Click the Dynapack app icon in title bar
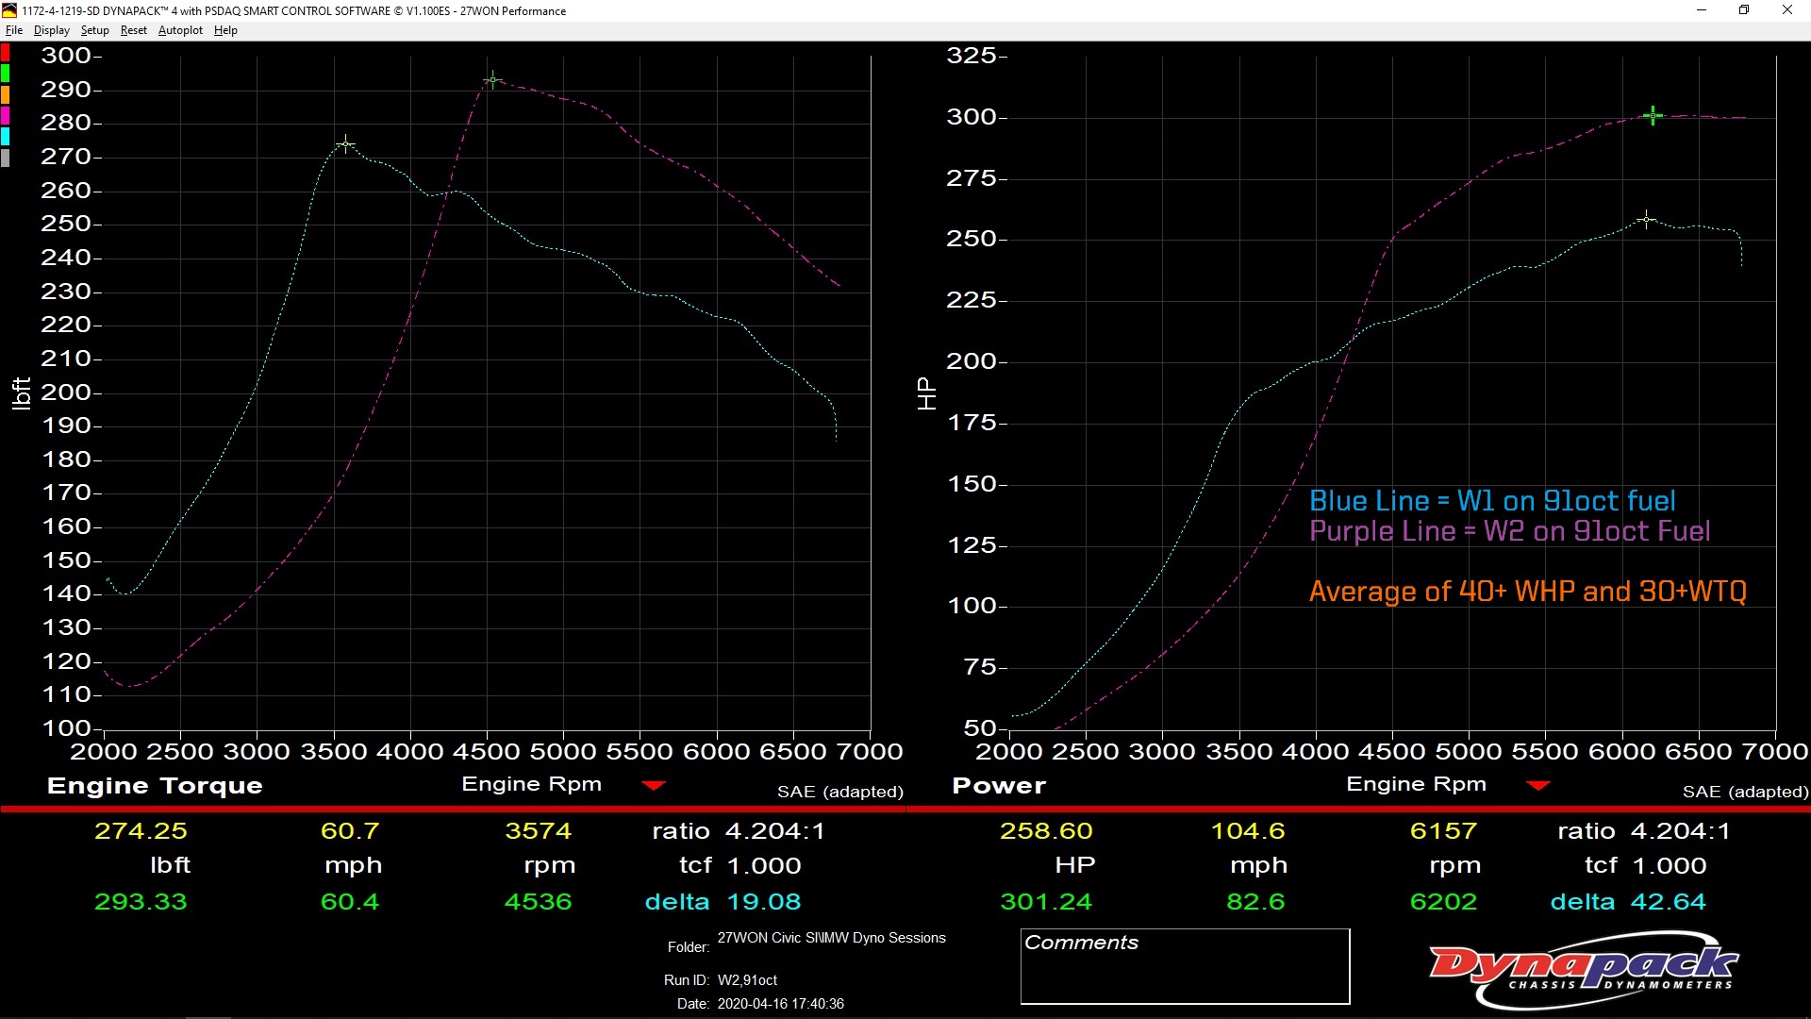The width and height of the screenshot is (1811, 1019). 9,10
